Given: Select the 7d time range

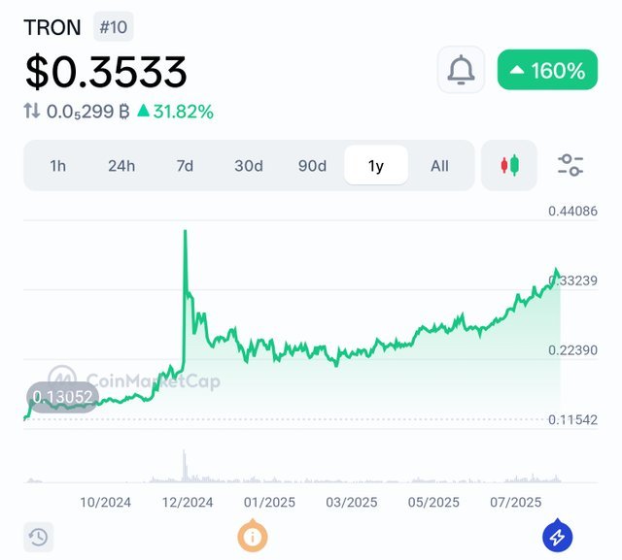Looking at the screenshot, I should (185, 166).
